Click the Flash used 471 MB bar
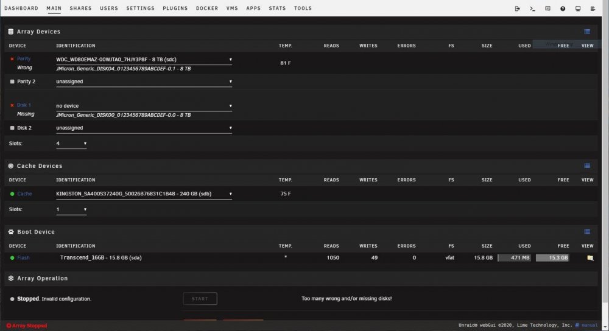This screenshot has height=331, width=609. 514,257
